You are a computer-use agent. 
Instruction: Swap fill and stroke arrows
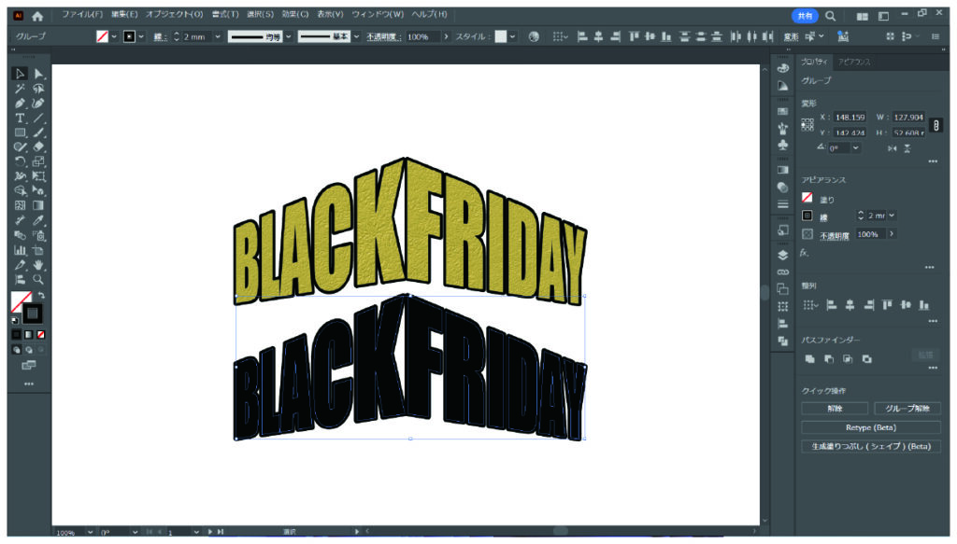[41, 296]
